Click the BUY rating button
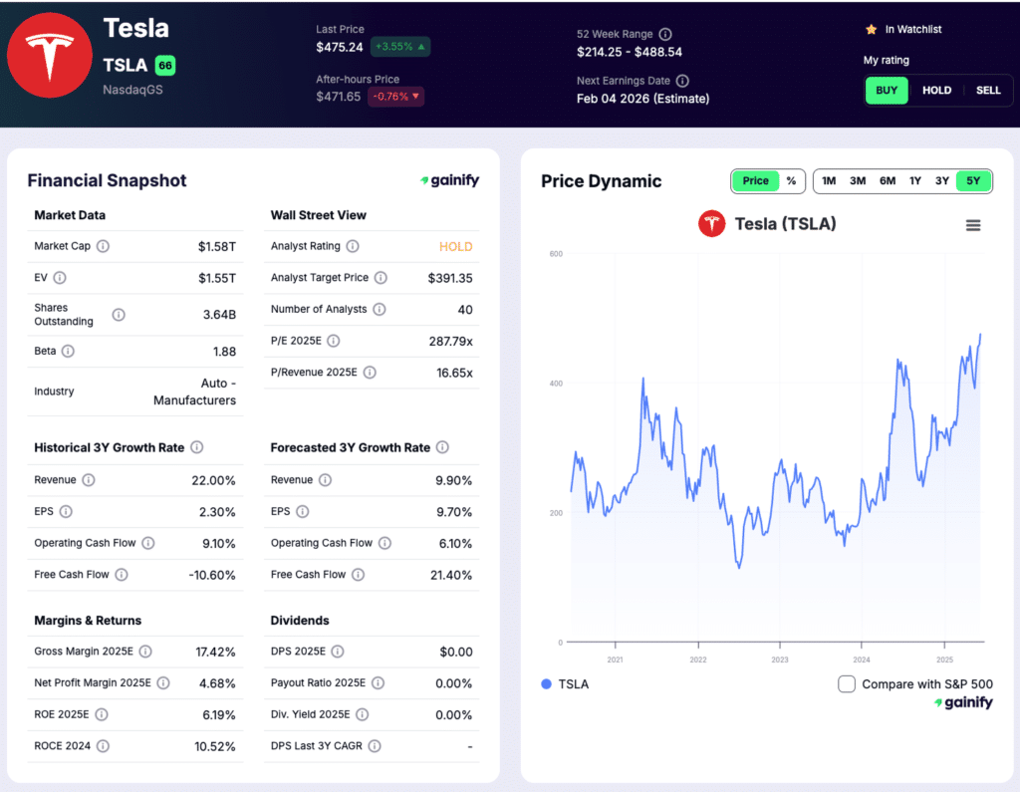This screenshot has height=792, width=1020. pos(886,90)
